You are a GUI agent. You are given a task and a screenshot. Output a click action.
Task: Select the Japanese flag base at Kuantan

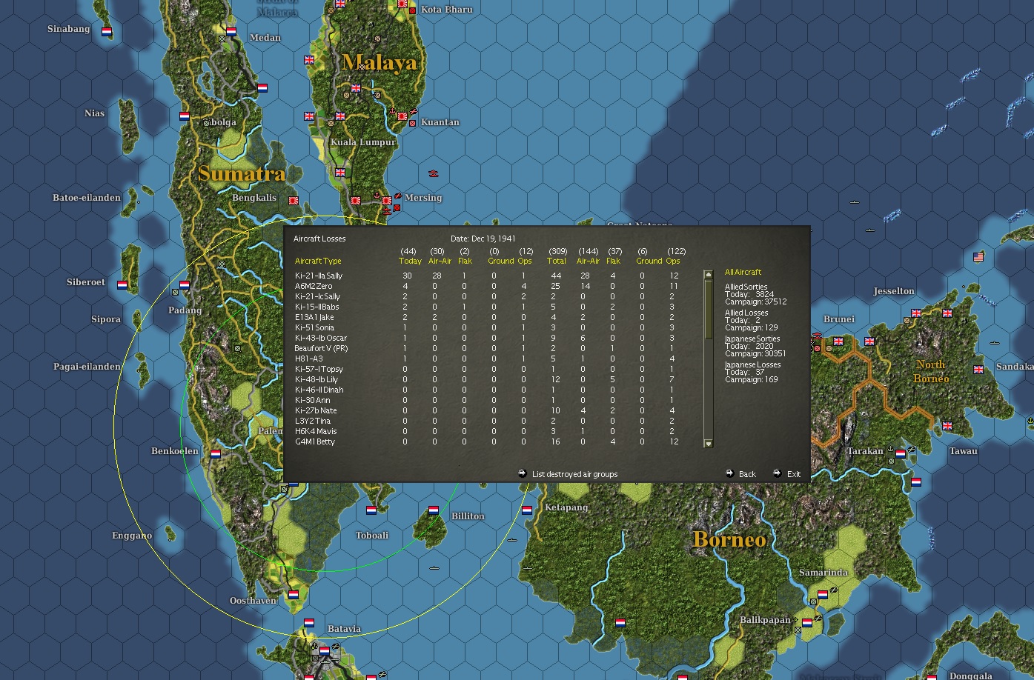pos(402,116)
